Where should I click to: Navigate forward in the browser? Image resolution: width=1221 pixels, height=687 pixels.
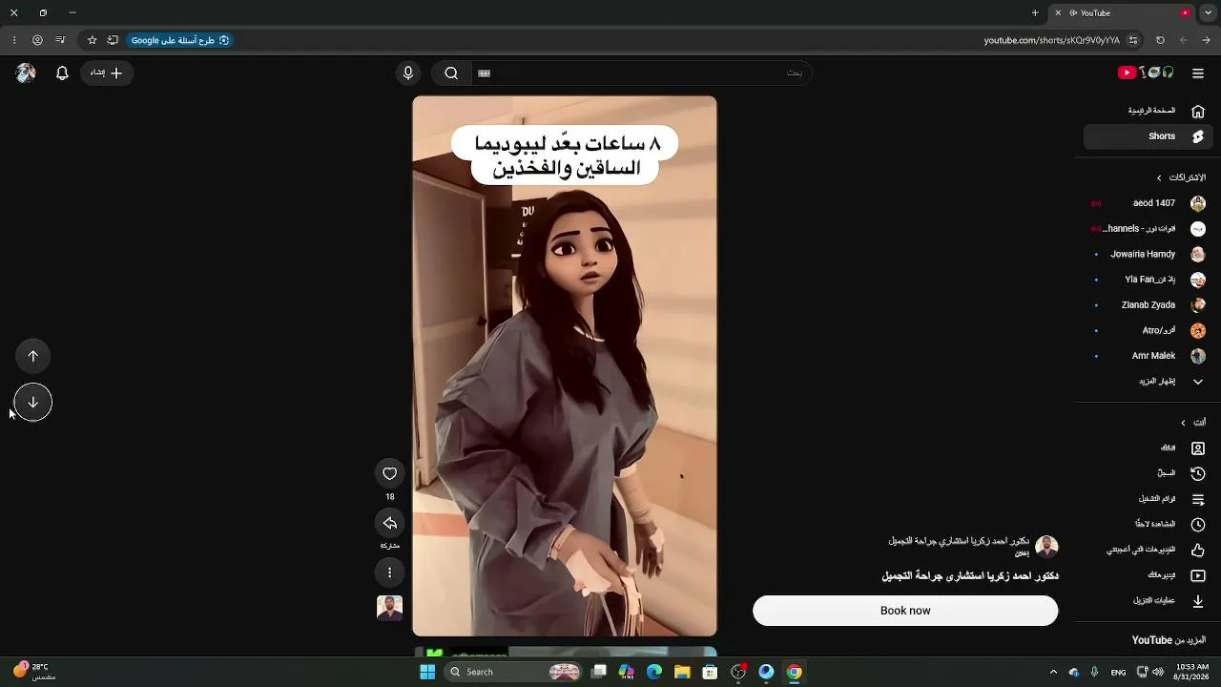[x=1184, y=40]
